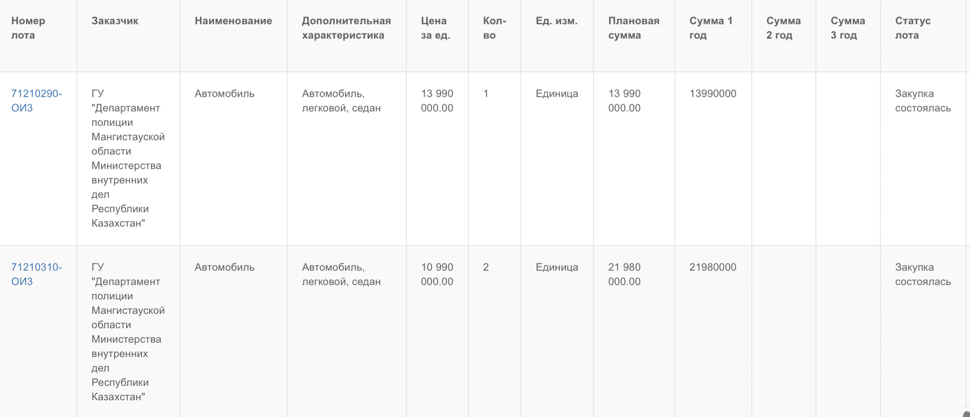The height and width of the screenshot is (417, 970).
Task: Click the "Сумма 3 год" header
Action: pos(847,28)
